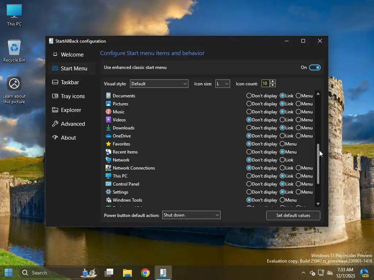The width and height of the screenshot is (374, 280).
Task: Click the Settings gear icon in list
Action: point(108,192)
